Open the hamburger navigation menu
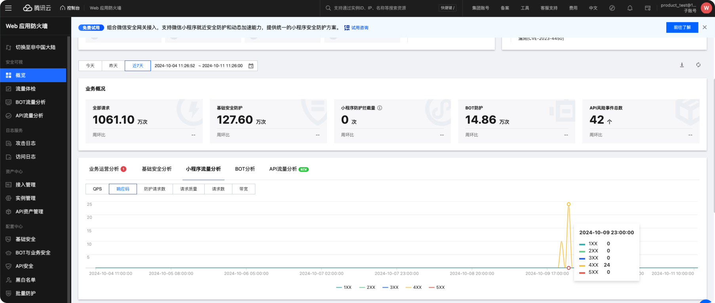715x303 pixels. click(8, 8)
